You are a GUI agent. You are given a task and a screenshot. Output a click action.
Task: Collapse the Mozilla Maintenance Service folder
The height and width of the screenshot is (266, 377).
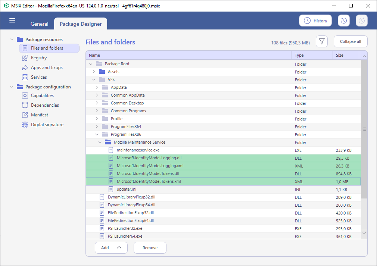(100, 142)
